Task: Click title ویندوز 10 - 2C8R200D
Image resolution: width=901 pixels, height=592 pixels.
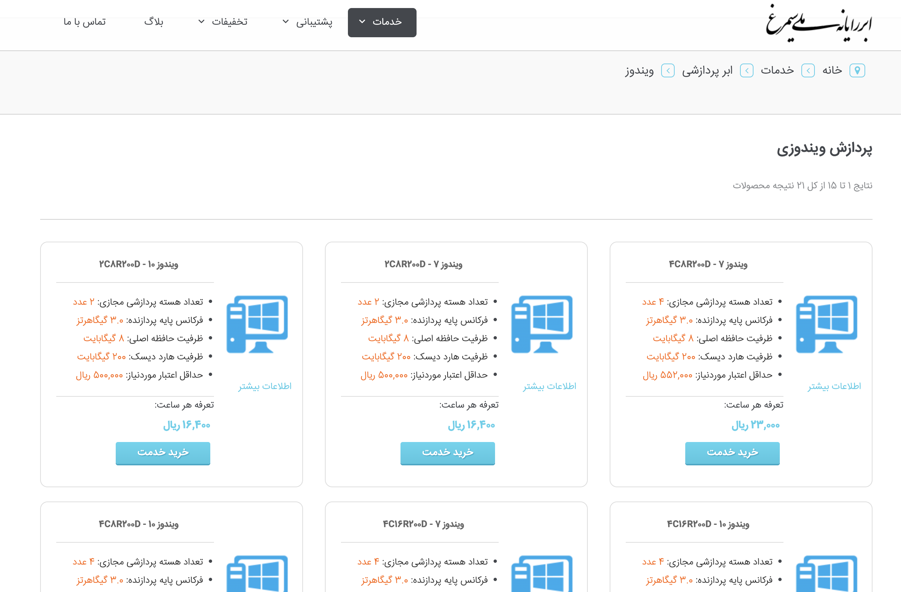Action: (139, 264)
